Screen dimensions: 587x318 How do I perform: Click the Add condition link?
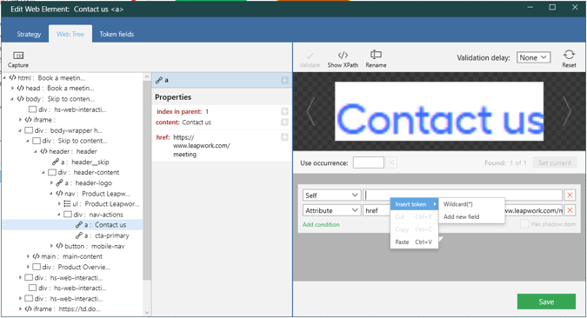(321, 224)
